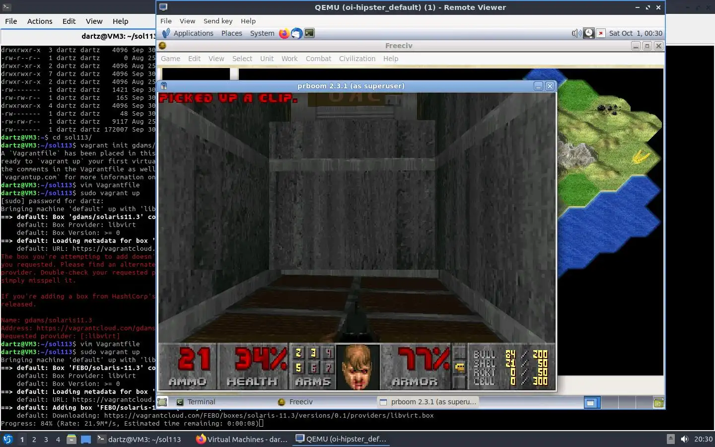Click the guest volume speaker icon
Screen dimensions: 715x447
coord(576,33)
